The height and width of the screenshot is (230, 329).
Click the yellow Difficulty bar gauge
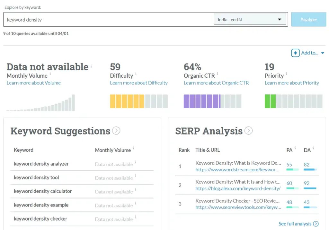pyautogui.click(x=139, y=101)
